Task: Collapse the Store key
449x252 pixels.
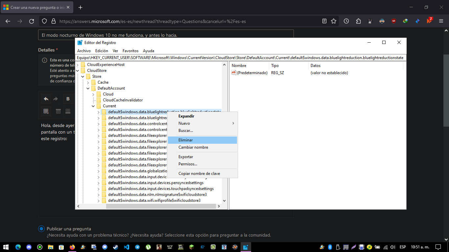Action: 83,76
